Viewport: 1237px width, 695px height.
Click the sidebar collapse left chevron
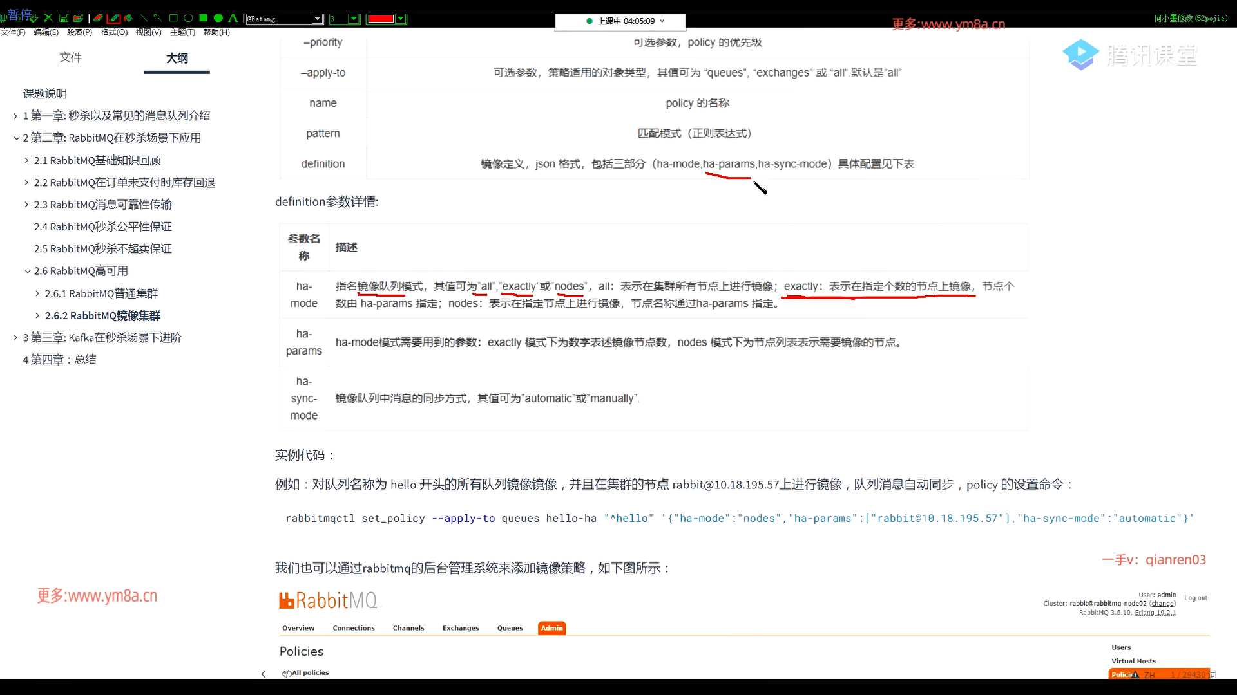[263, 674]
